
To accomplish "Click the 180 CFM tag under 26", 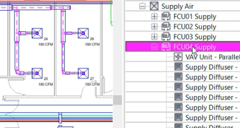I will click(92, 45).
